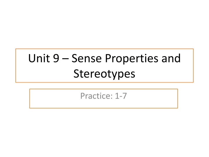Click the word "Unit" in the title
This screenshot has width=209, height=157.
39,58
